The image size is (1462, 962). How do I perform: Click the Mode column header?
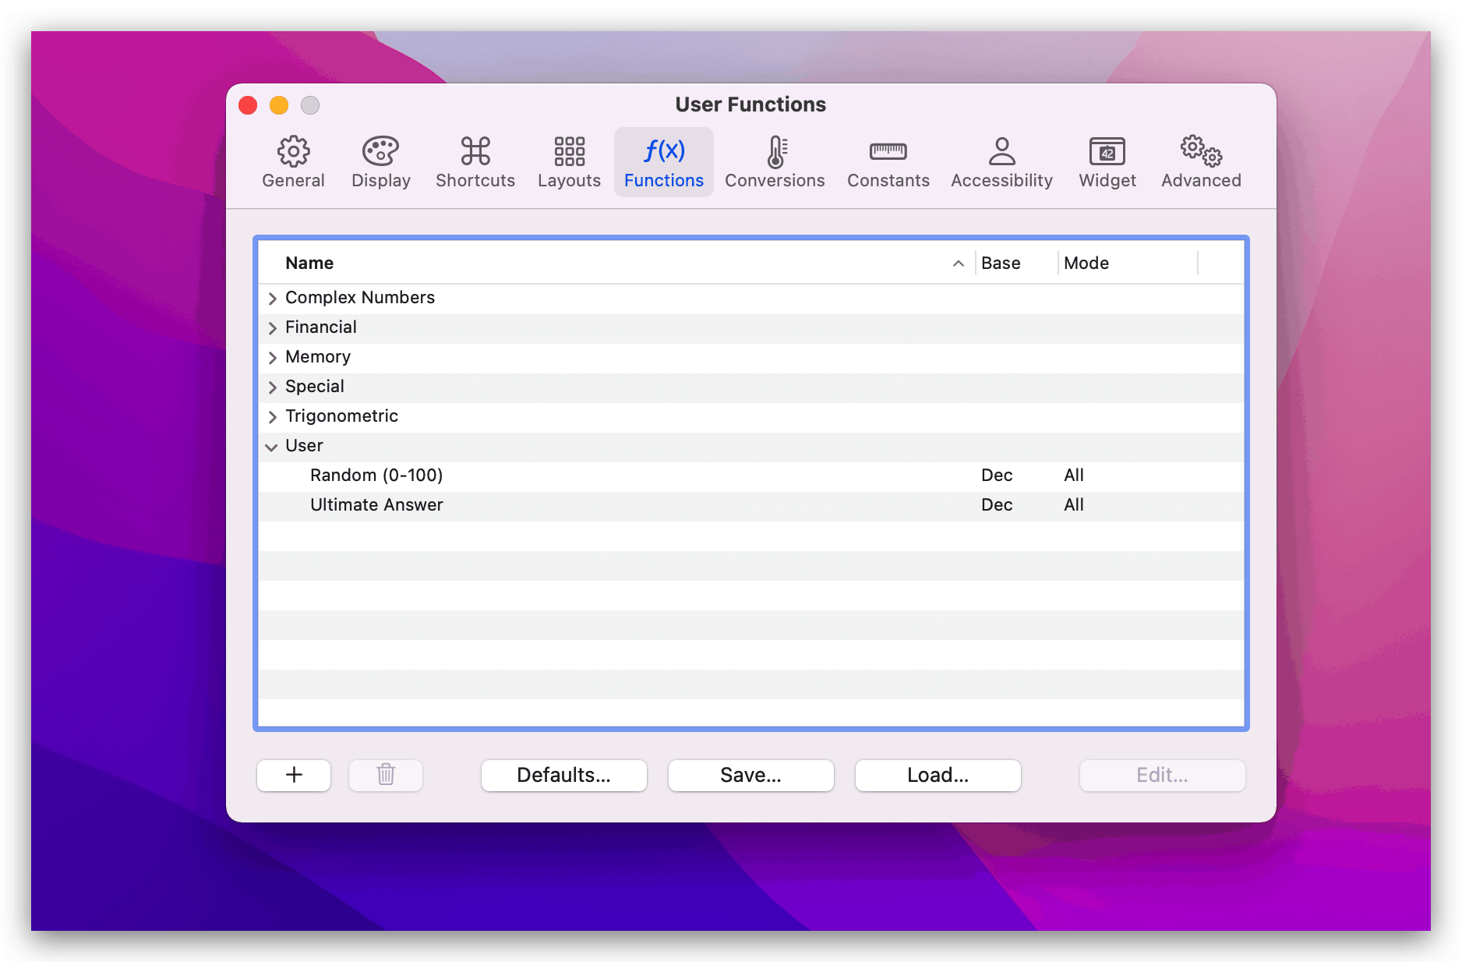pos(1128,263)
